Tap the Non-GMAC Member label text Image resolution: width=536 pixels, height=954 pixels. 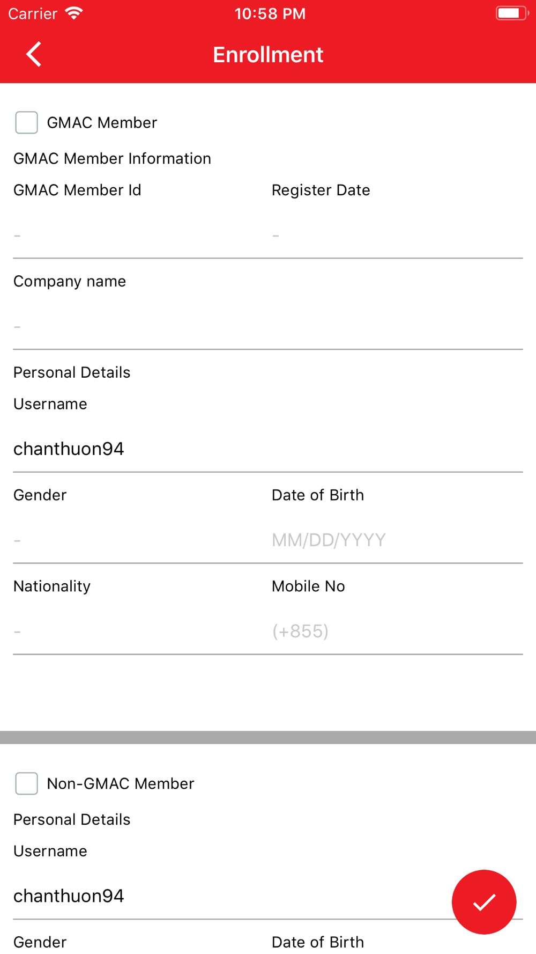pos(121,783)
